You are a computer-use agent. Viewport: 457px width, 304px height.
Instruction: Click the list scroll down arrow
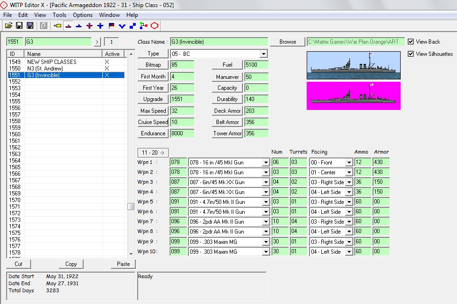click(131, 254)
